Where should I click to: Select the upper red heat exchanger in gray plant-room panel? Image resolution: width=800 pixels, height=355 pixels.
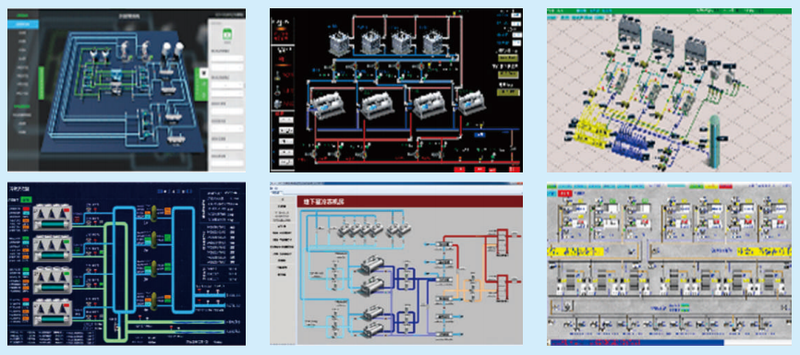[502, 243]
